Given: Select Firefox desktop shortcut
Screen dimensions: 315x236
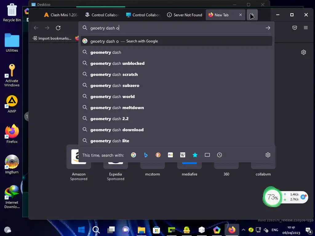Looking at the screenshot, I should coord(12,134).
